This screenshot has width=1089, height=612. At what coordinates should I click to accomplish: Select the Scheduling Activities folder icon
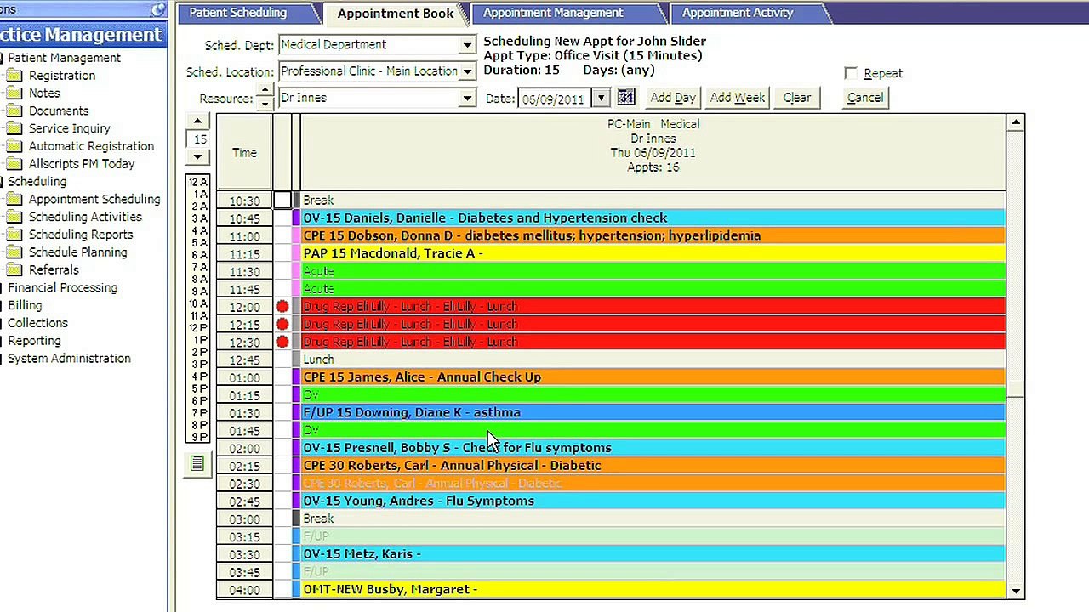[14, 218]
